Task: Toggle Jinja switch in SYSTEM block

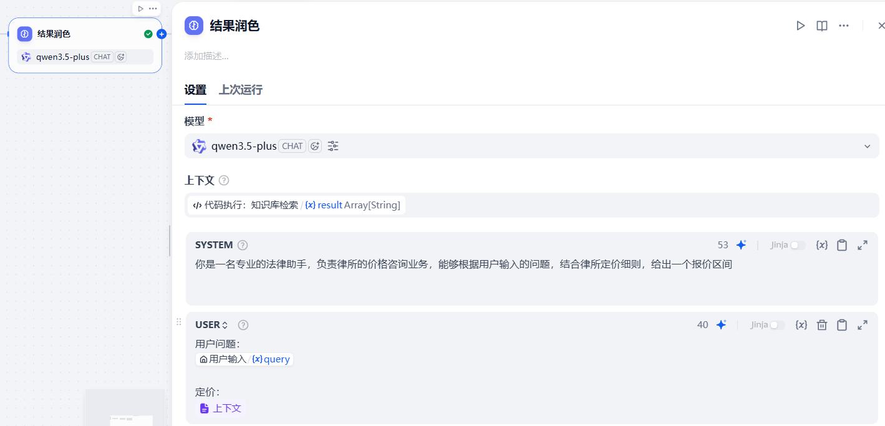Action: pyautogui.click(x=798, y=245)
